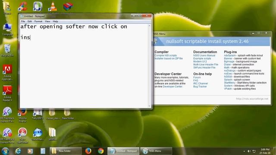276x155 pixels.
Task: Open the Format menu in Notepad
Action: pyautogui.click(x=38, y=21)
